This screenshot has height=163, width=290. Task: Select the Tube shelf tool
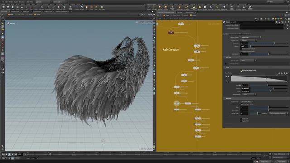pyautogui.click(x=13, y=7)
